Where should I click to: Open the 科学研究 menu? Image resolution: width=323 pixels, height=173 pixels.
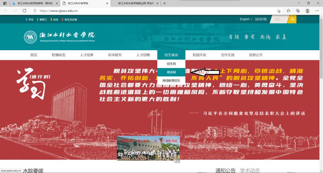pyautogui.click(x=115, y=55)
